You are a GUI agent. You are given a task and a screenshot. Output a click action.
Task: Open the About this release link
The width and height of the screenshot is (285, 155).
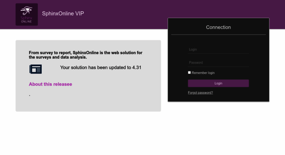click(x=50, y=84)
